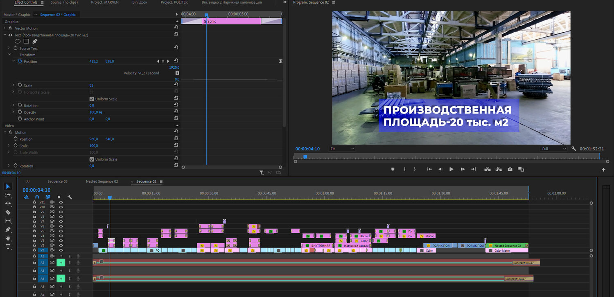Open timeline display settings wrench
This screenshot has width=614, height=297.
point(70,197)
